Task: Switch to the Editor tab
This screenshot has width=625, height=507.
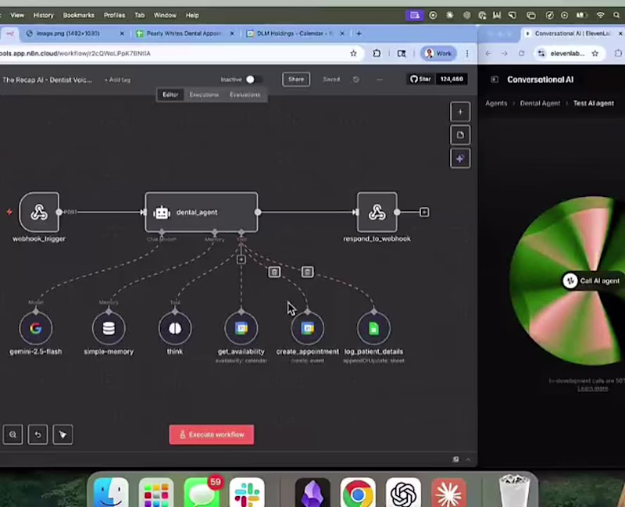Action: pos(170,95)
